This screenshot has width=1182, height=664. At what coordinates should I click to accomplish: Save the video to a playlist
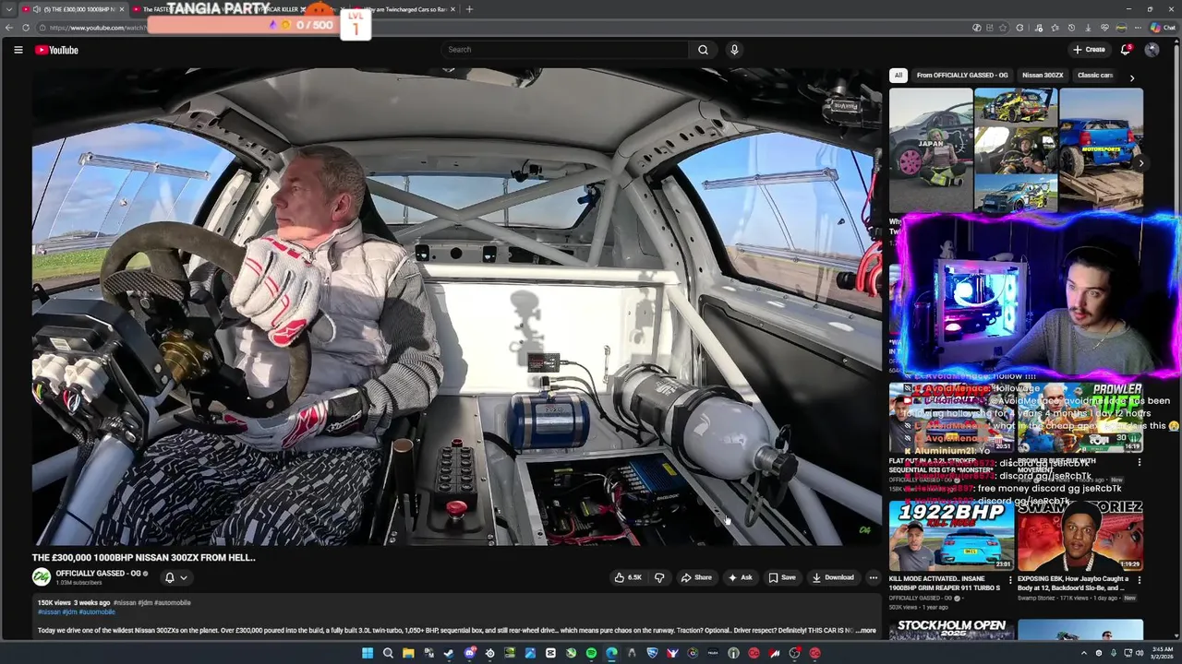782,577
